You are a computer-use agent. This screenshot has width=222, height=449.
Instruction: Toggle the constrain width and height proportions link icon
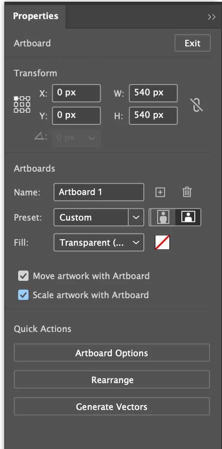point(197,104)
